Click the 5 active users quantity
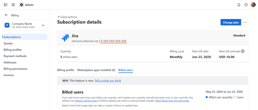Screen dimensions: 258x110 [69, 57]
